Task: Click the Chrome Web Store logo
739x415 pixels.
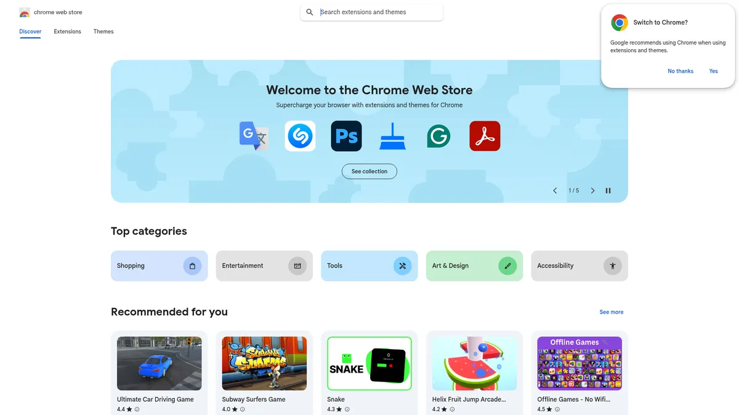Action: (x=25, y=12)
